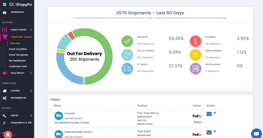The width and height of the screenshot is (263, 138).
Task: Open the chat widget bubble
Action: (256, 133)
